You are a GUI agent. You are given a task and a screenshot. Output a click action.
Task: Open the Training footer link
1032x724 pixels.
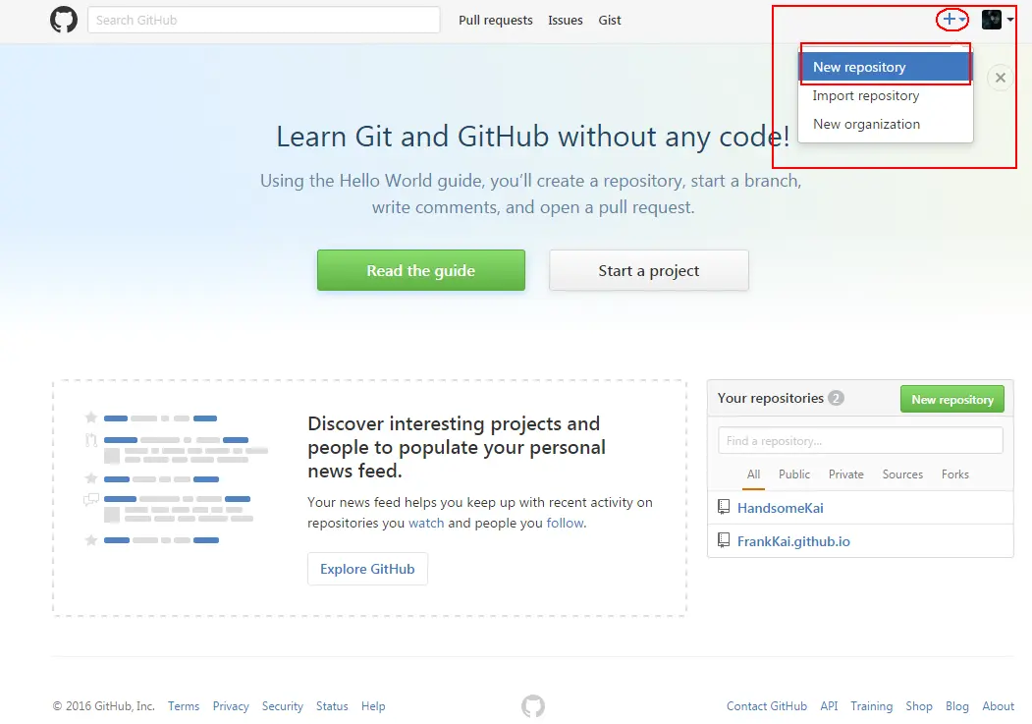point(871,706)
